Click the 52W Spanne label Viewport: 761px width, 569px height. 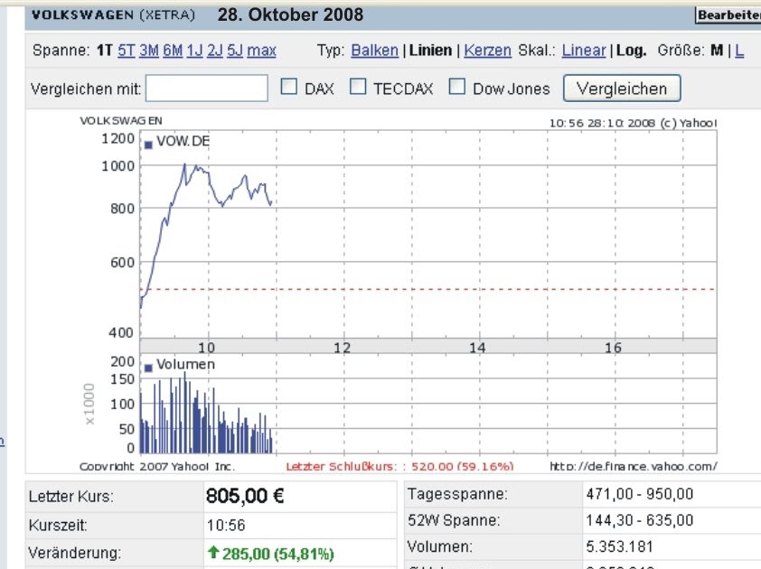point(454,520)
